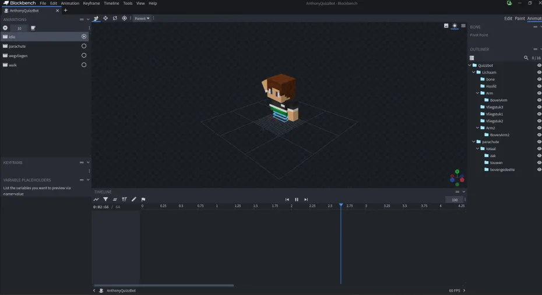The width and height of the screenshot is (542, 295).
Task: Select the Move tool in viewport toolbar
Action: click(105, 18)
